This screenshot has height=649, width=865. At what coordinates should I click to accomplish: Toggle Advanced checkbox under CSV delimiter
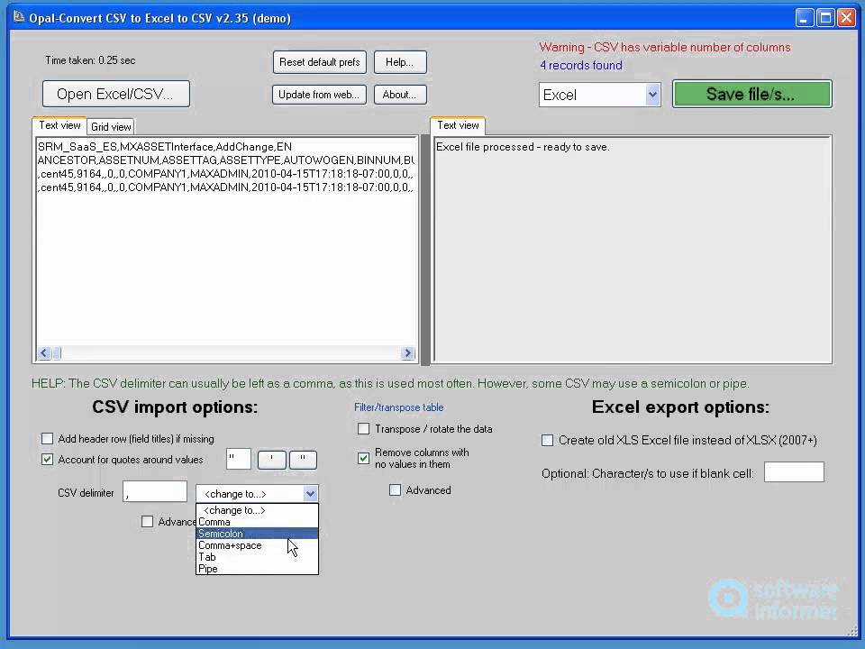[x=147, y=522]
